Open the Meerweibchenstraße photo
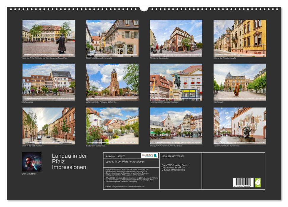 tap(112, 38)
